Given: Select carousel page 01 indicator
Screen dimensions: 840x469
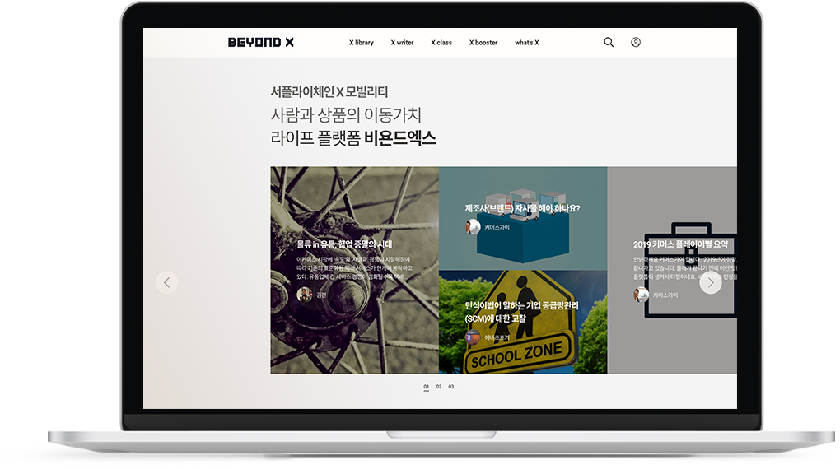Looking at the screenshot, I should coord(427,387).
